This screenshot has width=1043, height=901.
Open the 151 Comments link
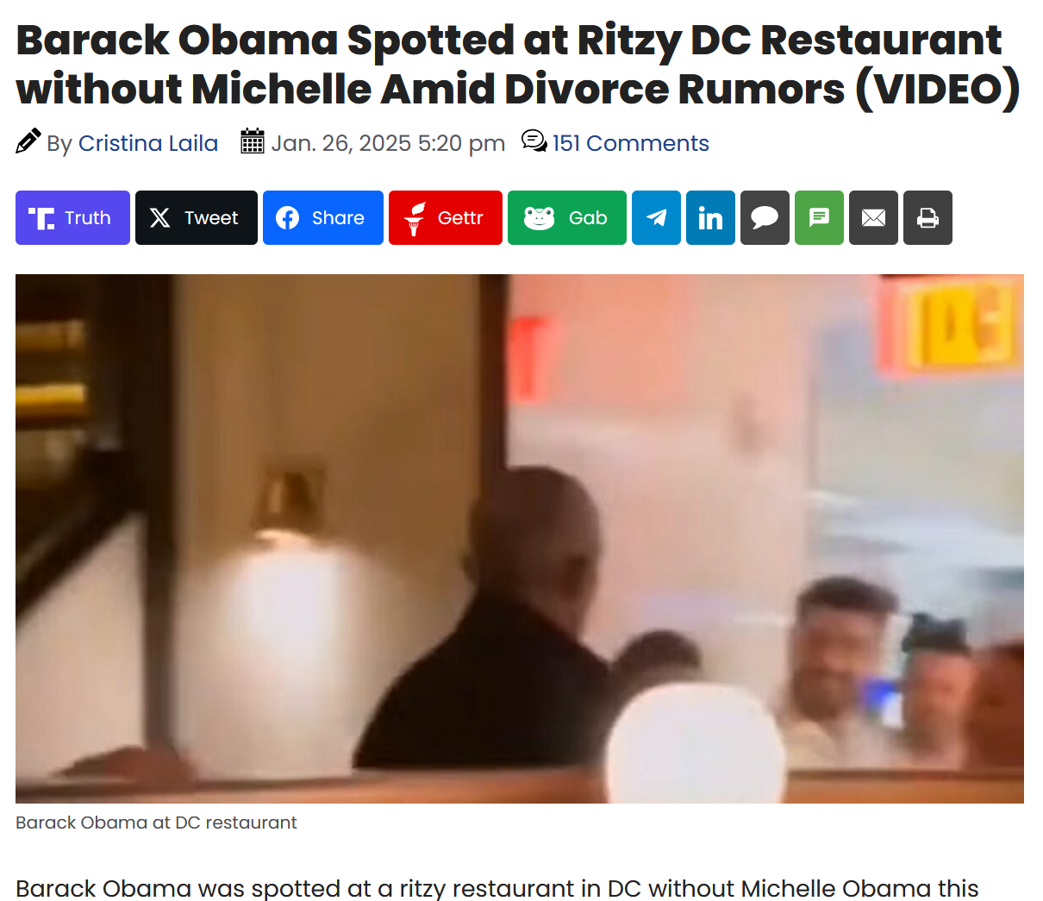[631, 143]
